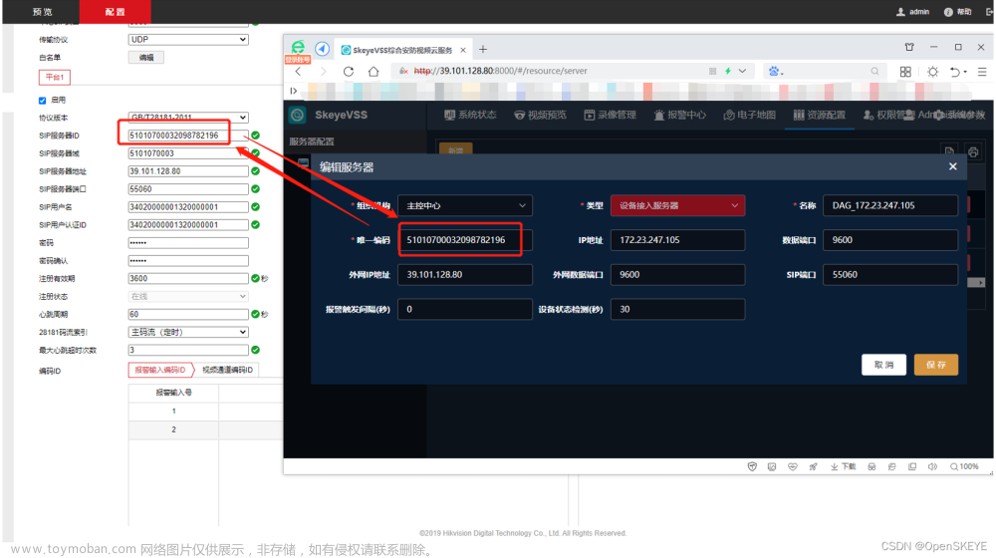Click the zoom 100% indicator
Viewport: 996px width, 558px height.
[x=964, y=466]
